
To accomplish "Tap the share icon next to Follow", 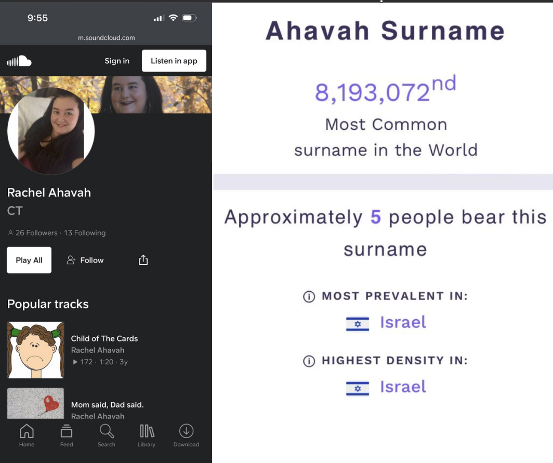I will point(143,260).
